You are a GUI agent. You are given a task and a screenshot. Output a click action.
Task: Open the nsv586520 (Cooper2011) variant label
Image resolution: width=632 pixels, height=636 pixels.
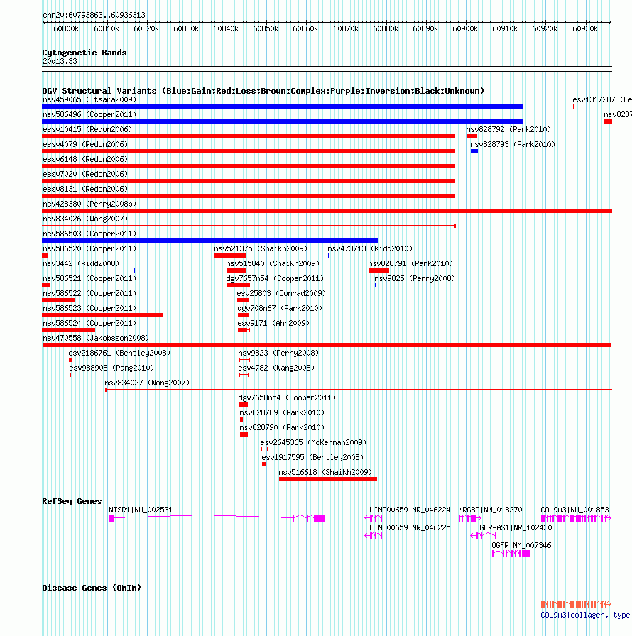click(x=89, y=248)
